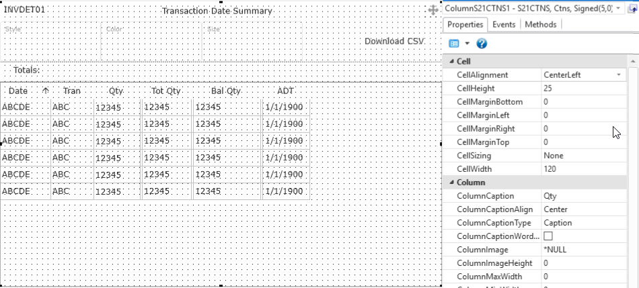Collapse the Cell property group
639x288 pixels.
(x=450, y=62)
